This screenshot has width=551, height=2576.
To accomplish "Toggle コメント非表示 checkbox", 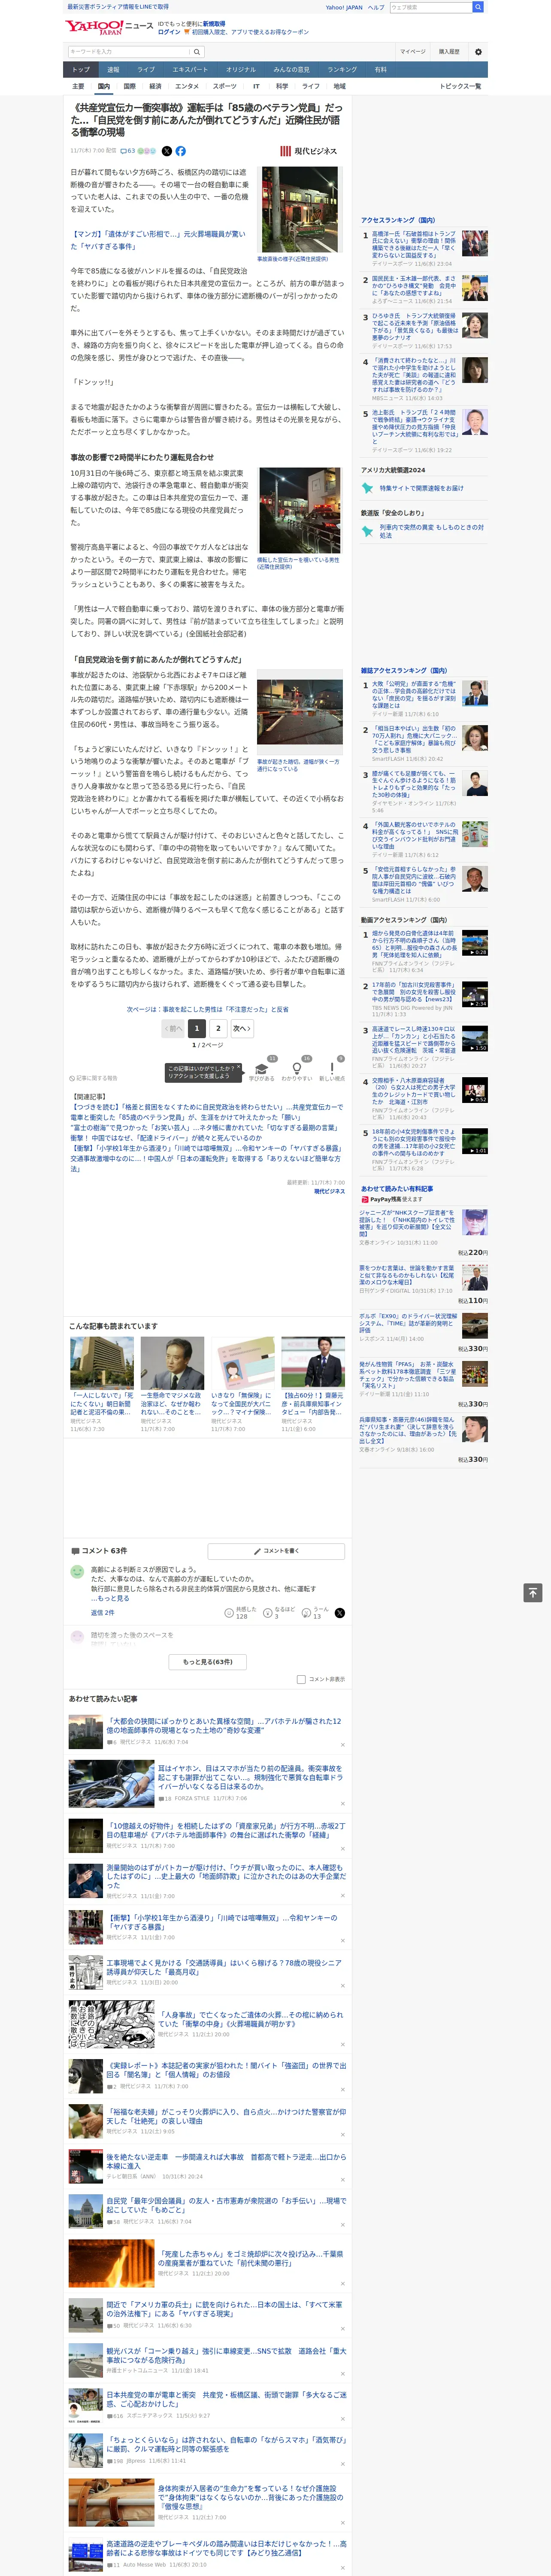I will click(301, 1679).
